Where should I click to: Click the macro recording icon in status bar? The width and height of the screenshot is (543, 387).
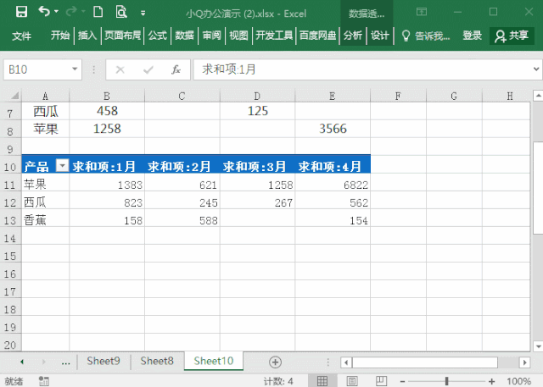click(44, 381)
